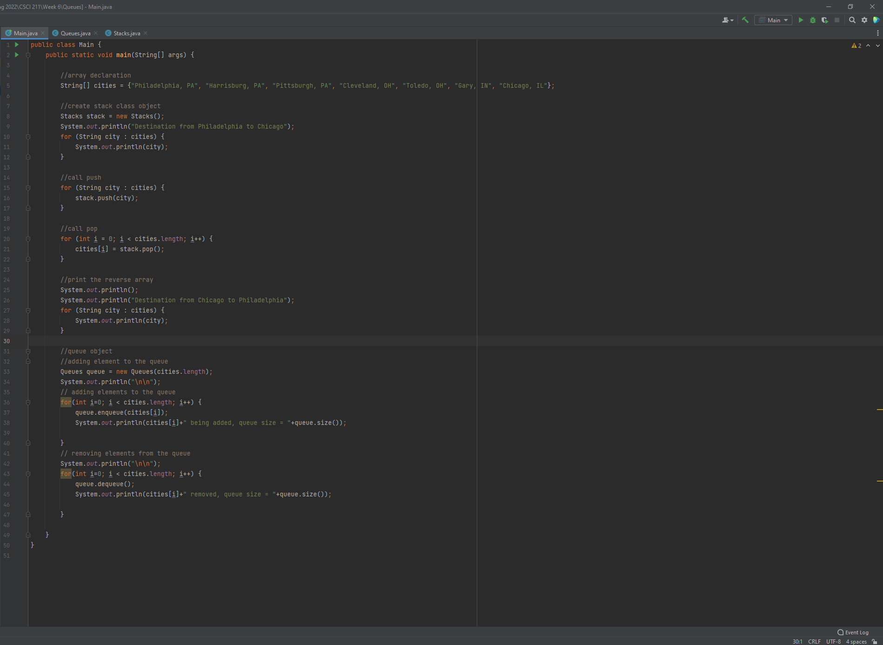
Task: Fold the queue object comment block on line 31
Action: coord(28,351)
